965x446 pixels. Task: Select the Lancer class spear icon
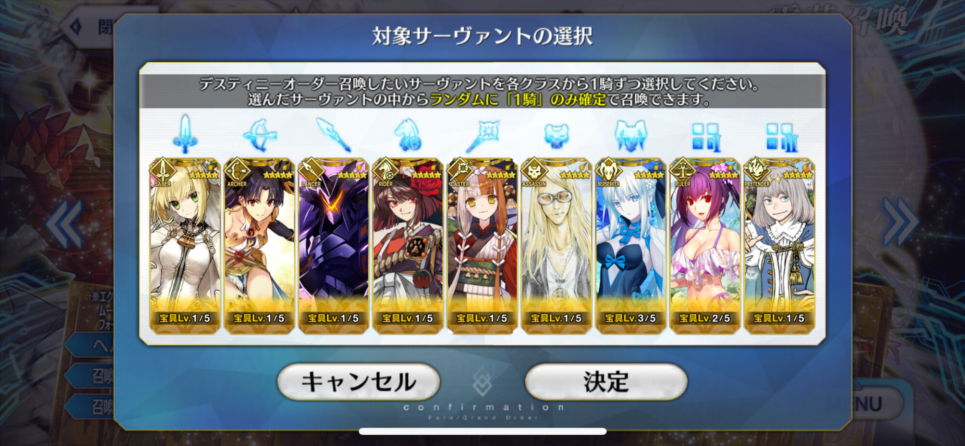coord(333,135)
